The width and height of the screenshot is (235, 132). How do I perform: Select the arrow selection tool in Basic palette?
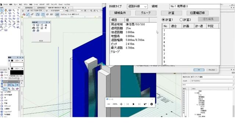tap(1, 10)
